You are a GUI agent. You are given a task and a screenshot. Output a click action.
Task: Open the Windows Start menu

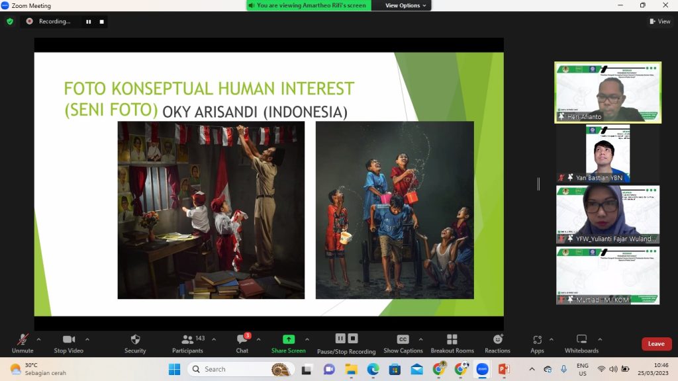(x=175, y=369)
